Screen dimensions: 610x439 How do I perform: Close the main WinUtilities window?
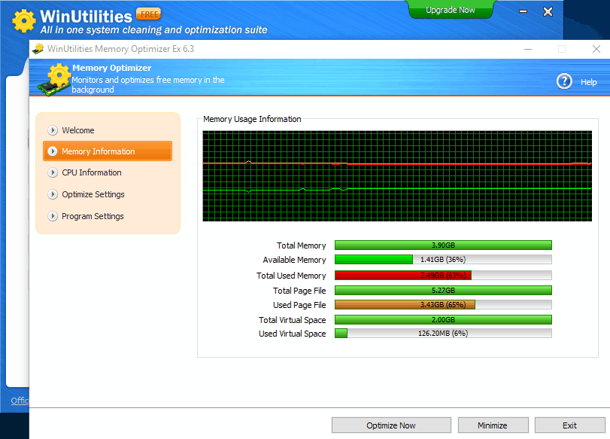tap(548, 12)
